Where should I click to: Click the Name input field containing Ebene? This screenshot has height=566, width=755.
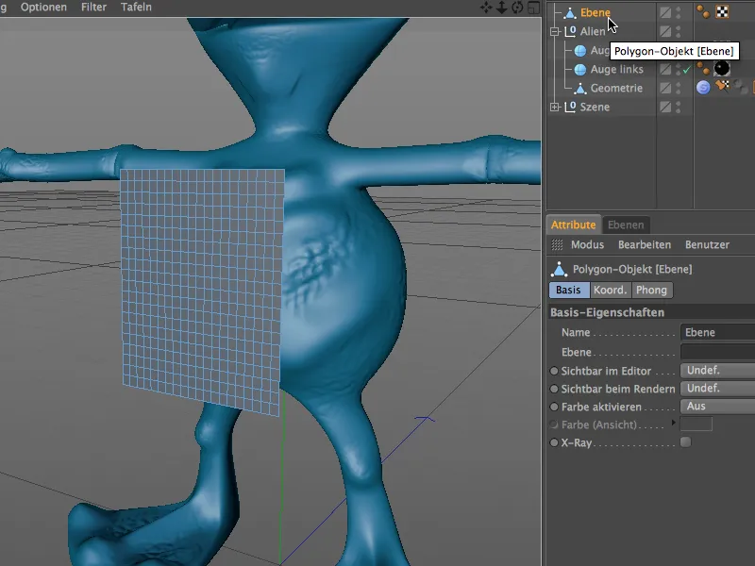717,332
